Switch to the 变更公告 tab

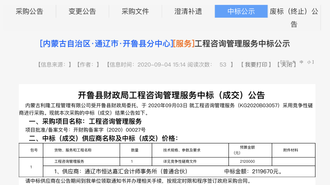[82, 11]
